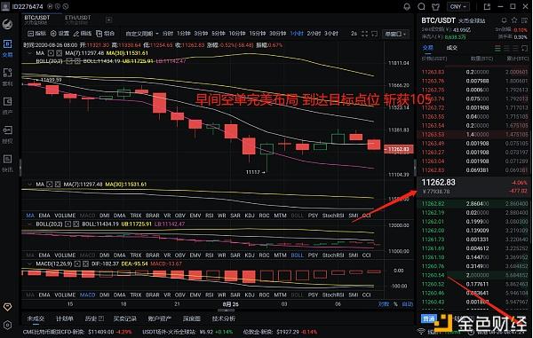The height and width of the screenshot is (338, 533).
Task: Collapse the second MA sub-panel
Action: pos(29,185)
